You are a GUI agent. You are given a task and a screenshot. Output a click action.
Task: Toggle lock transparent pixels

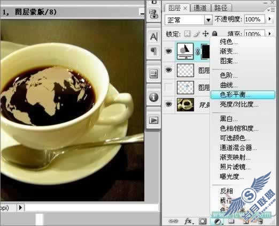(x=187, y=34)
